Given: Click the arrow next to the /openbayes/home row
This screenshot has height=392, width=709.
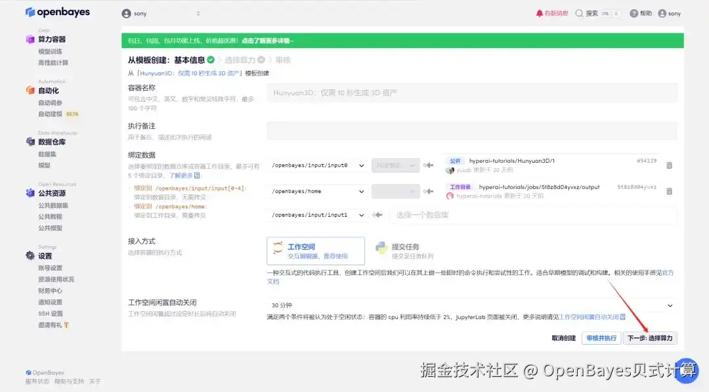Looking at the screenshot, I should [x=428, y=191].
